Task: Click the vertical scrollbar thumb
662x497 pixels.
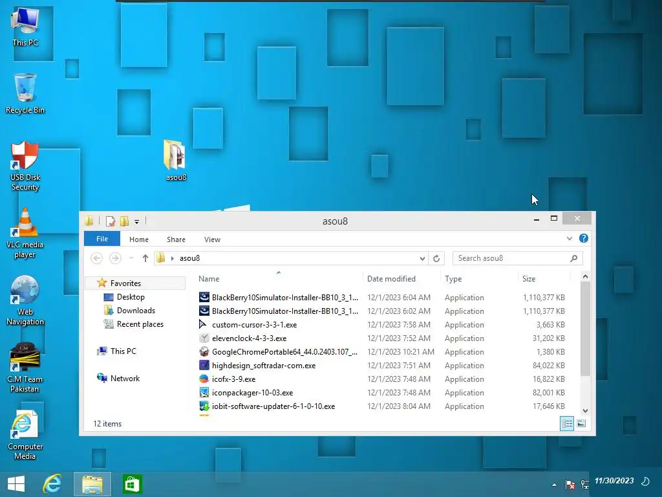Action: tap(585, 328)
